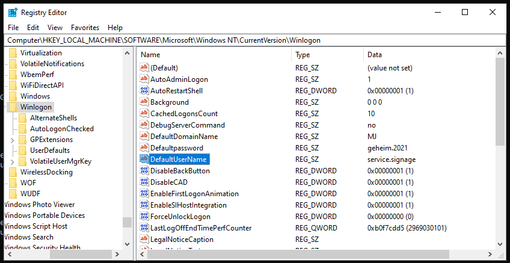Click the binary icon beside ForceUnlockLogon

click(144, 217)
